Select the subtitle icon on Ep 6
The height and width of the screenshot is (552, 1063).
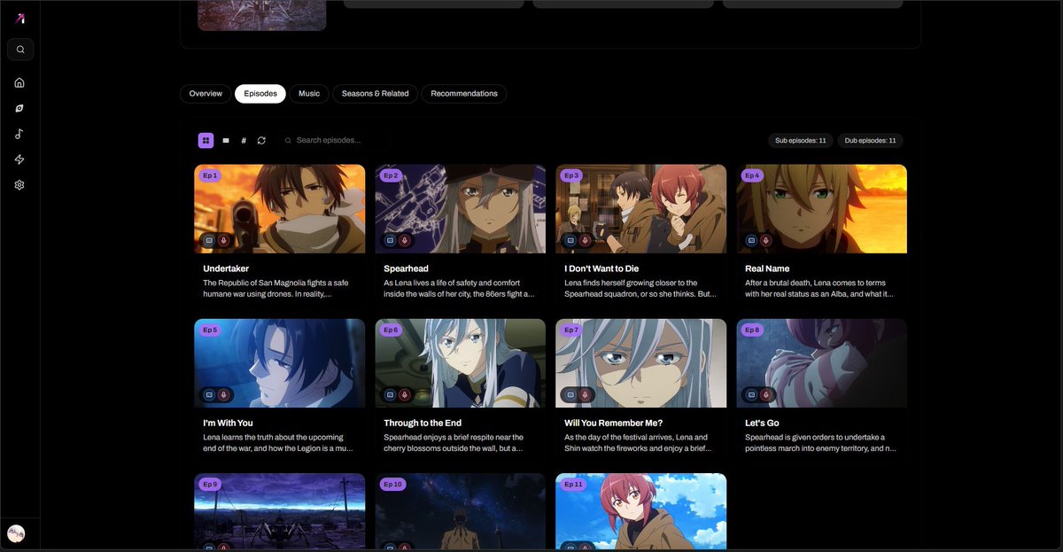390,394
